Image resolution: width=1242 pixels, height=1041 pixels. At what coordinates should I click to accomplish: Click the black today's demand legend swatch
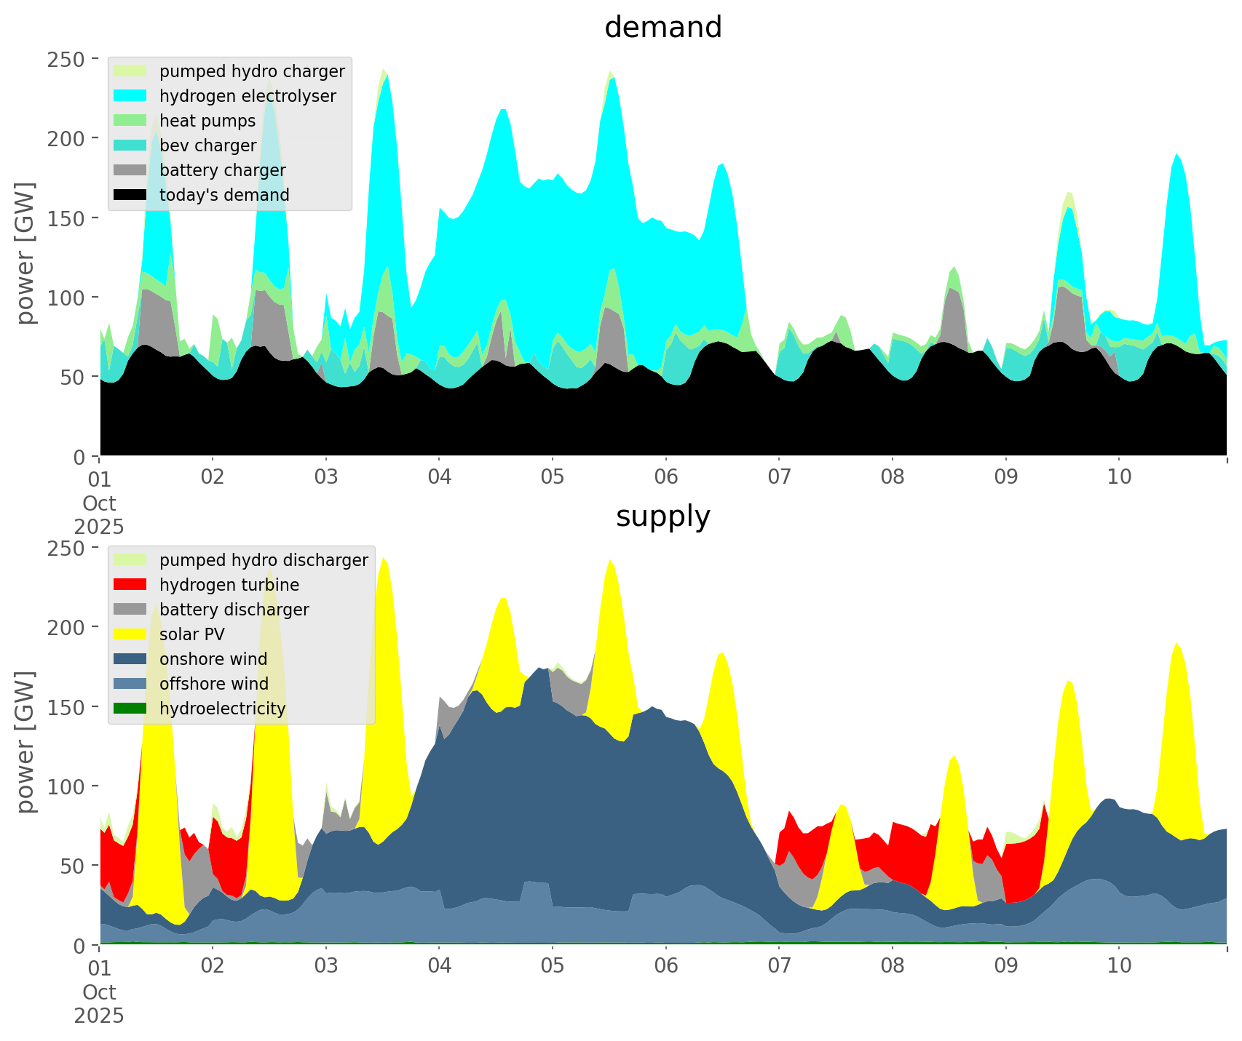pyautogui.click(x=130, y=195)
